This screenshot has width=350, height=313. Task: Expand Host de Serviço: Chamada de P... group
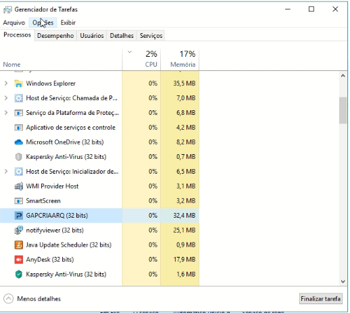click(x=6, y=98)
